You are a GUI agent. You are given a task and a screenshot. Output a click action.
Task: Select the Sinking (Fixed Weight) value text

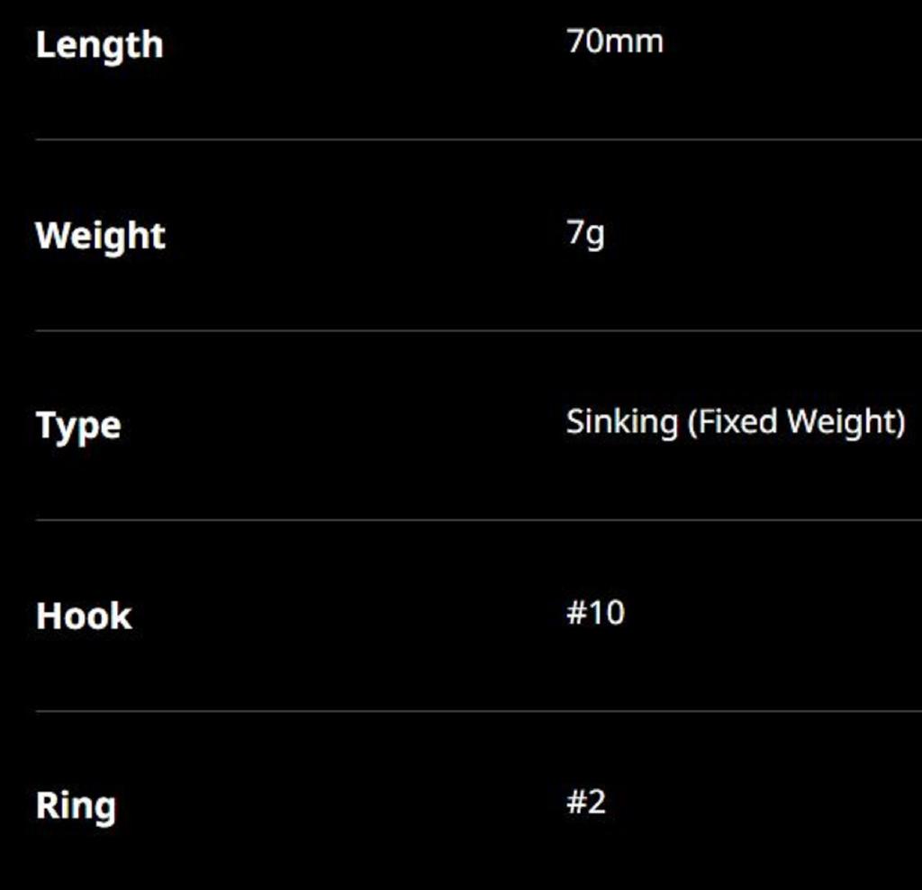735,422
